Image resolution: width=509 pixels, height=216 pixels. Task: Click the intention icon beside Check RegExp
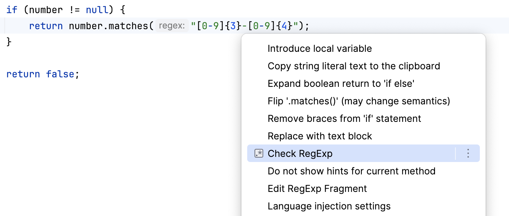259,153
